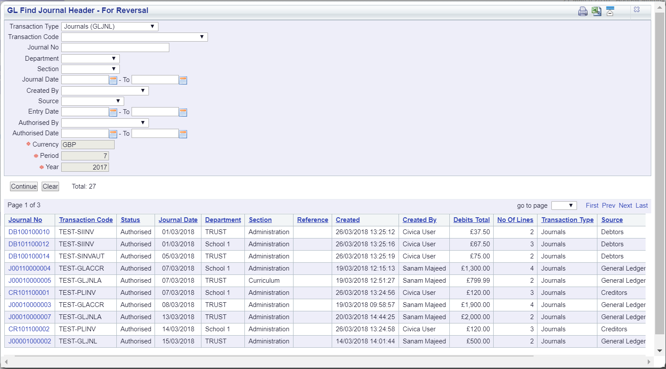This screenshot has height=369, width=666.
Task: Expand the Transaction Code dropdown
Action: tap(135, 37)
